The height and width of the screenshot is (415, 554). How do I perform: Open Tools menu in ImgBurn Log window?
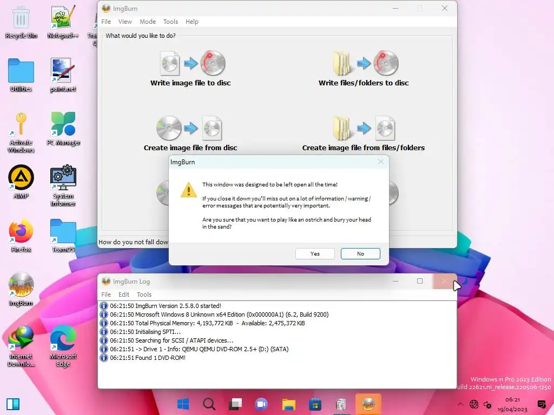(x=144, y=294)
